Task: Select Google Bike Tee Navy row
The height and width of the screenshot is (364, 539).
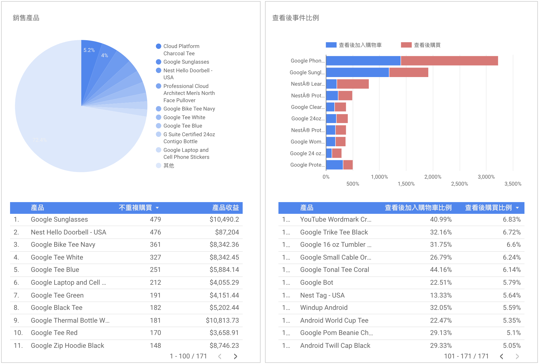Action: (126, 245)
